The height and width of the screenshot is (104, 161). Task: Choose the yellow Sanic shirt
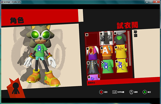click(x=122, y=66)
